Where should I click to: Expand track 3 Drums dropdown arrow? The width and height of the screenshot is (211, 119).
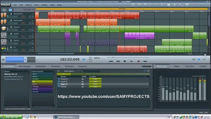pos(32,27)
